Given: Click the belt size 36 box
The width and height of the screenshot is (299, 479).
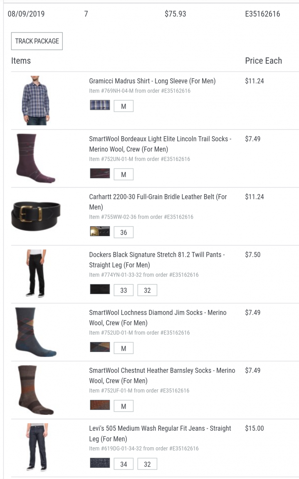Looking at the screenshot, I should pos(124,232).
